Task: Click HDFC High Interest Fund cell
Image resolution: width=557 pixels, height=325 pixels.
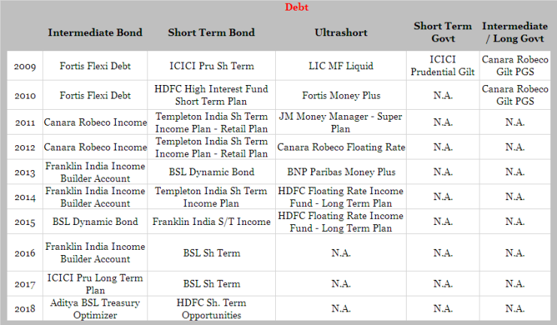Action: (211, 96)
